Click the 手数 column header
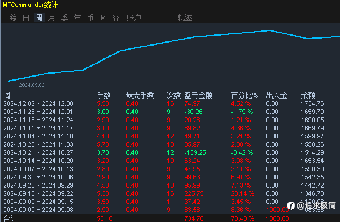The image size is (340, 222). pos(103,95)
